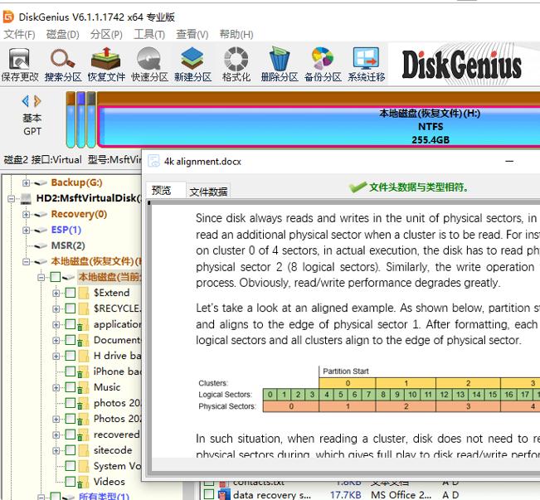Collapse the 本地磁盘(恢复文件) partition node
This screenshot has height=500, width=540.
(x=26, y=261)
